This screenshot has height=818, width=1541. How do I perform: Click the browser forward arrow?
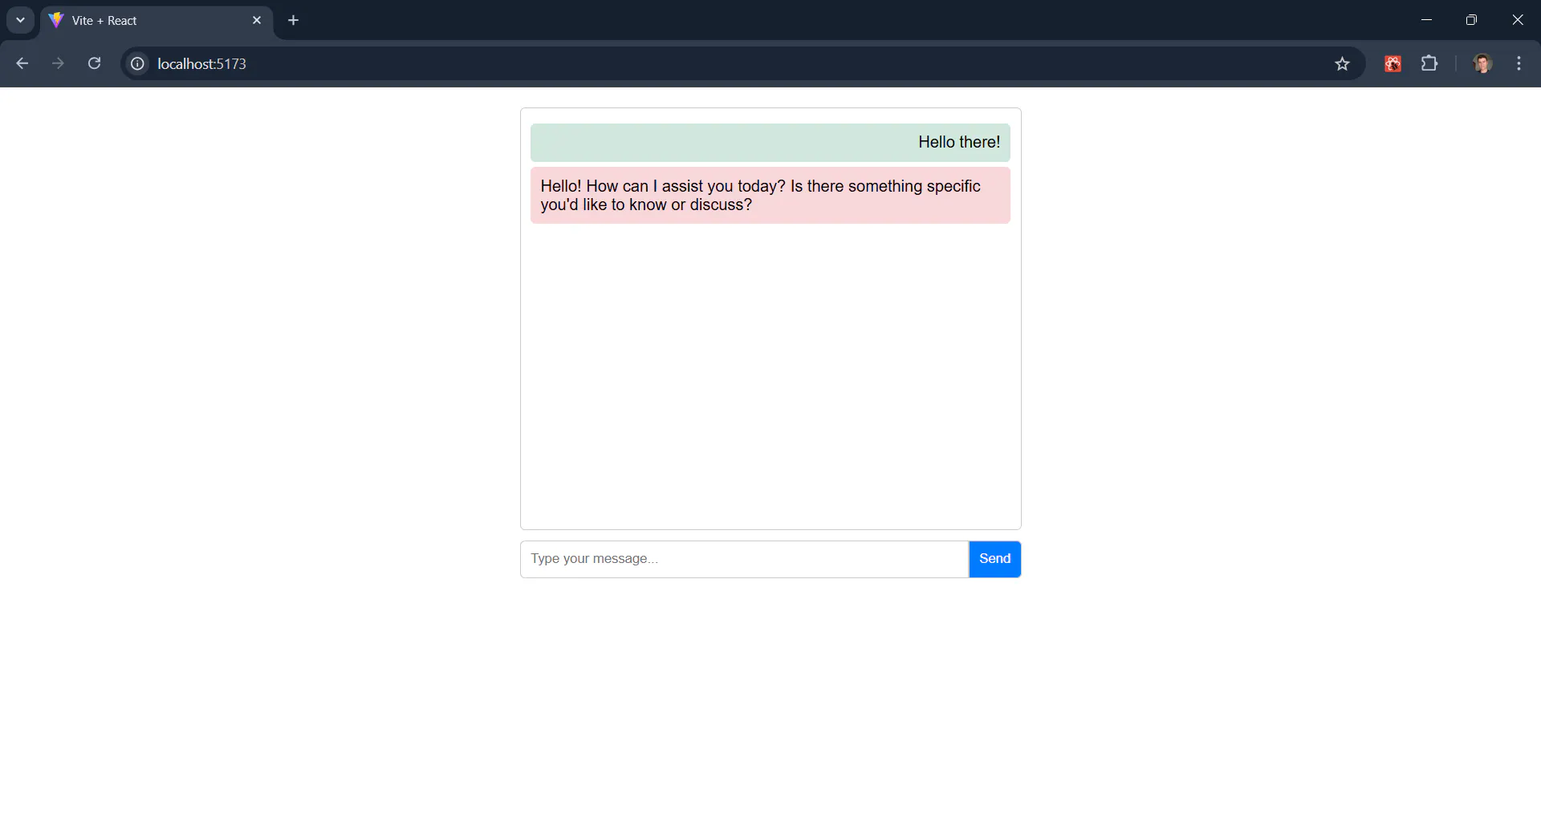(58, 63)
